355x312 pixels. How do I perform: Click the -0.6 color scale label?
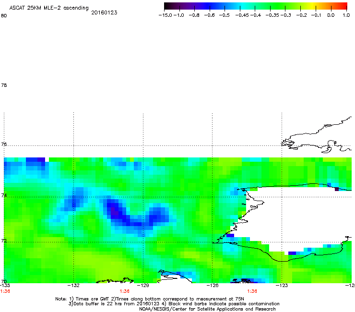(x=209, y=15)
